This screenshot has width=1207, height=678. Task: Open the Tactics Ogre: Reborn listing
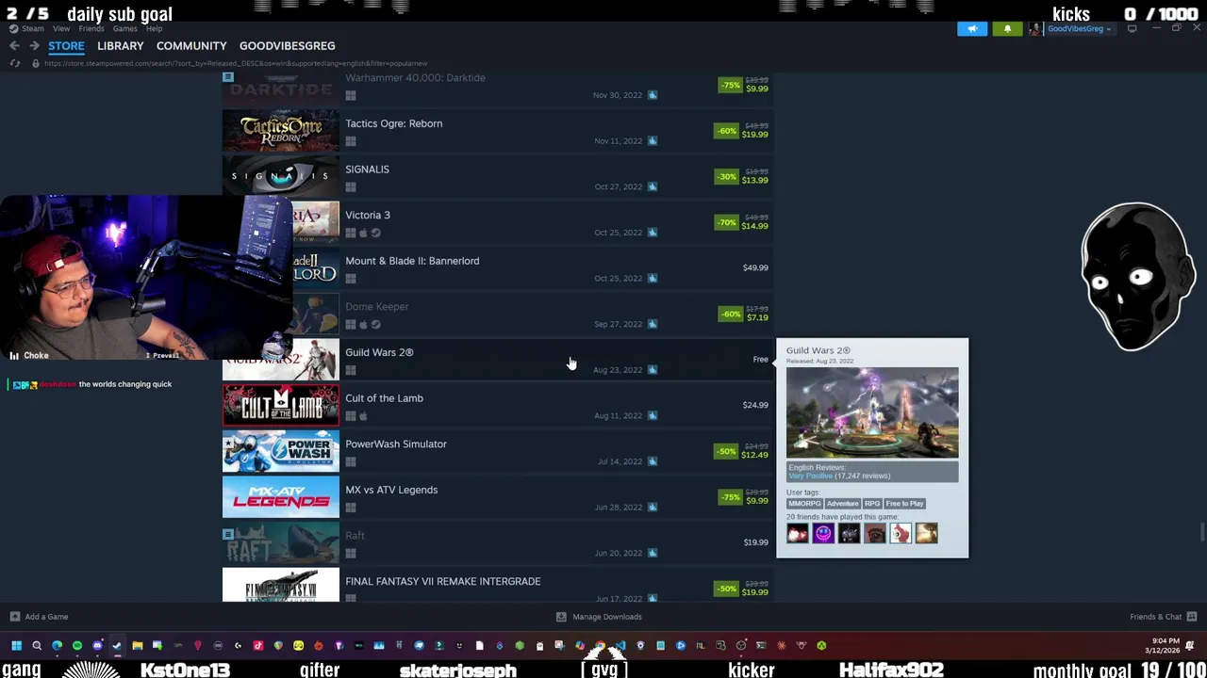[x=498, y=130]
